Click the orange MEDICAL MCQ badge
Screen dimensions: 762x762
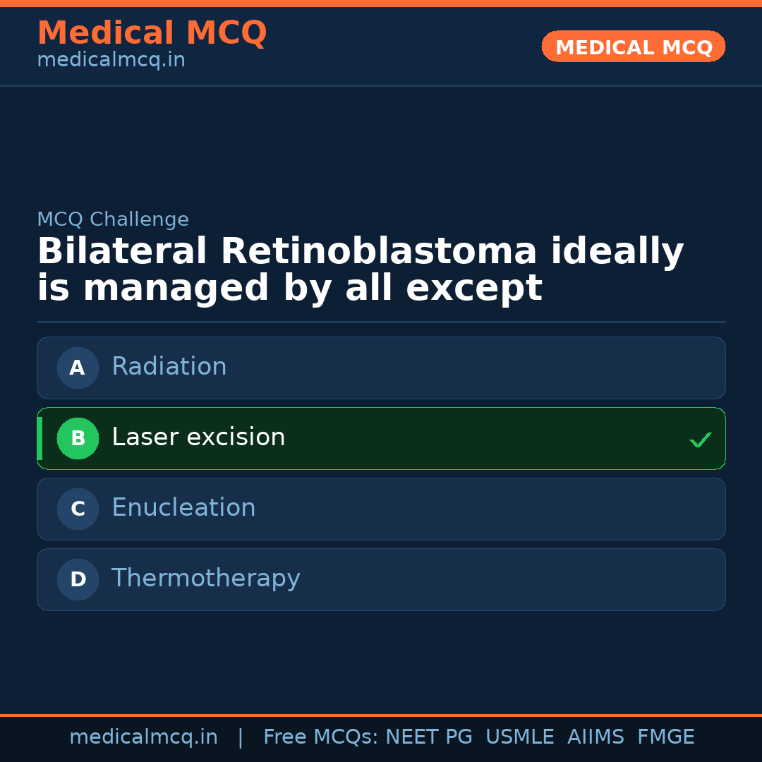(634, 47)
